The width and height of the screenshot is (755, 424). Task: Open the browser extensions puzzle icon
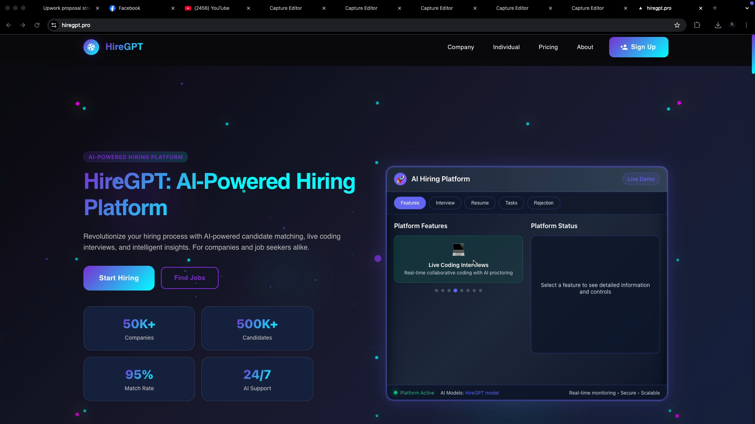tap(697, 25)
